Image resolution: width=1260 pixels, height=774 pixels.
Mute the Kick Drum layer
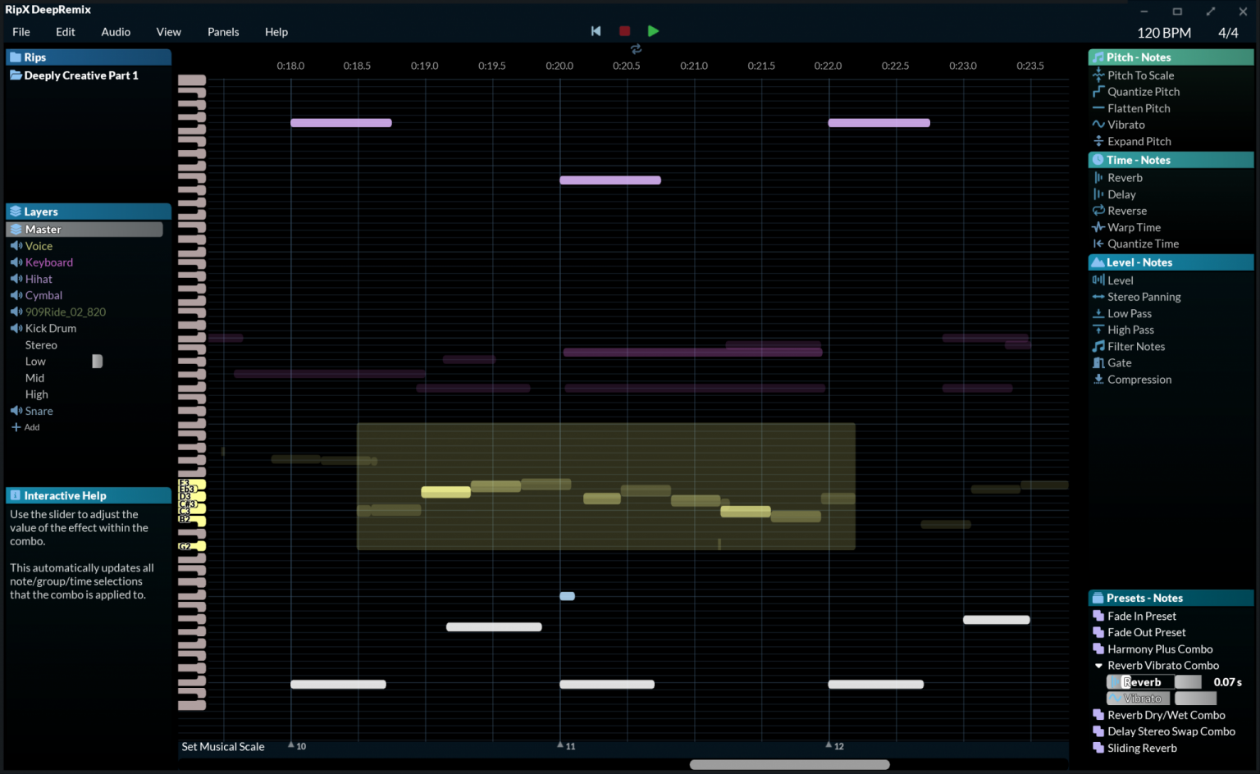point(16,328)
